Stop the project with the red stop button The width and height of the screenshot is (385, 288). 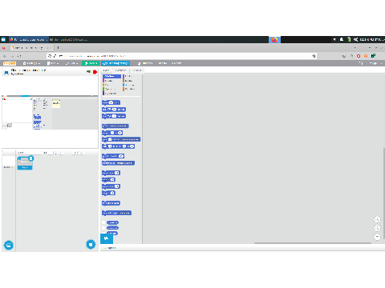click(x=95, y=72)
